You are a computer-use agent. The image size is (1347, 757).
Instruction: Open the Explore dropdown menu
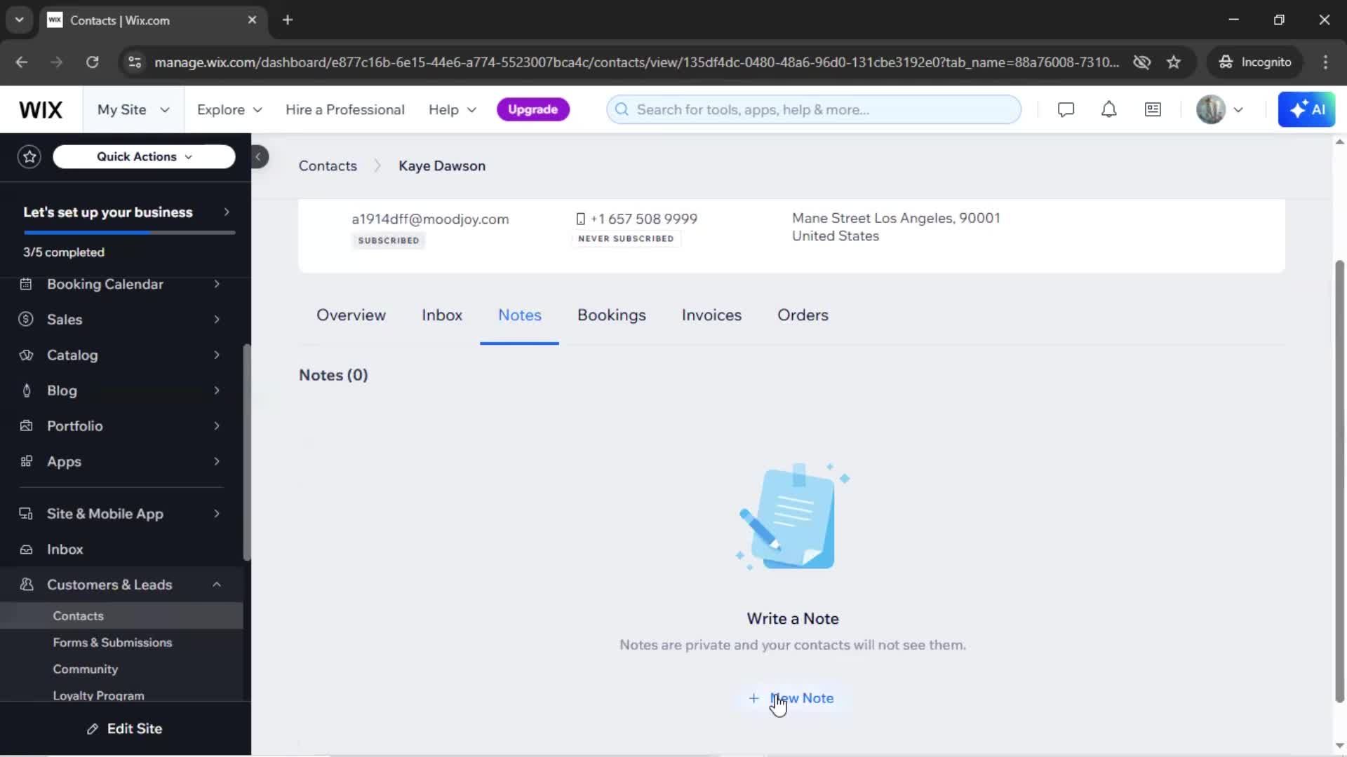[229, 110]
